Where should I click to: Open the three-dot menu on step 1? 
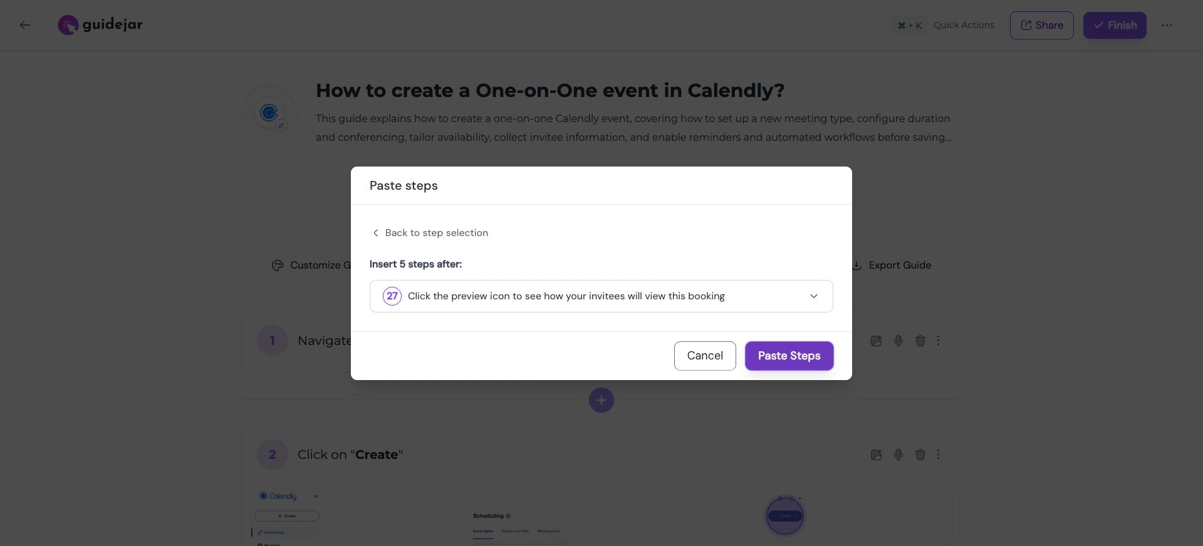click(x=938, y=341)
